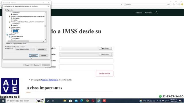Select Deshabilitar for sólo los dominios aprobados ActiveX
The image size is (184, 103).
(x=11, y=18)
